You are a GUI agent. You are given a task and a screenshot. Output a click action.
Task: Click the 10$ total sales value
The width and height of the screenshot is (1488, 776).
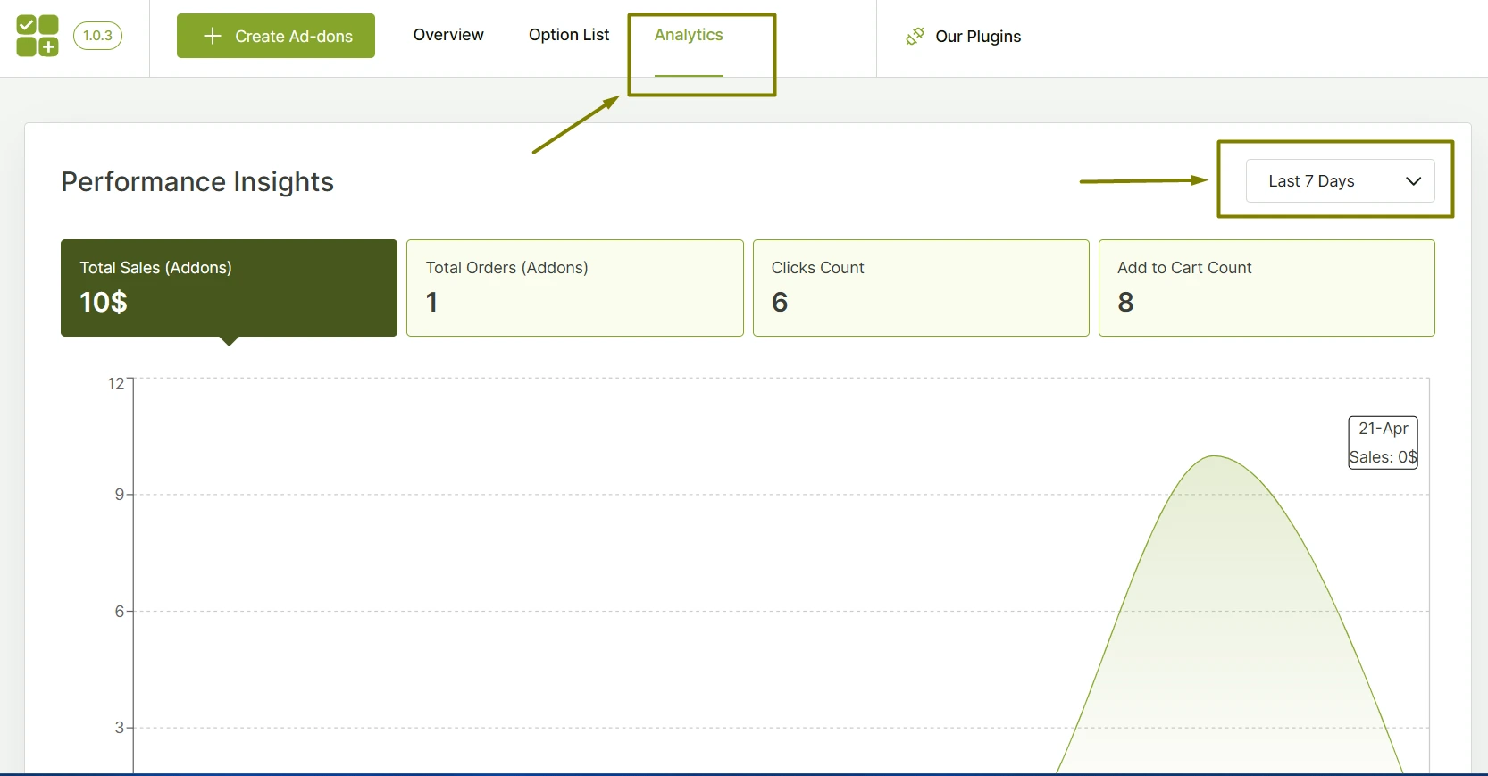104,303
